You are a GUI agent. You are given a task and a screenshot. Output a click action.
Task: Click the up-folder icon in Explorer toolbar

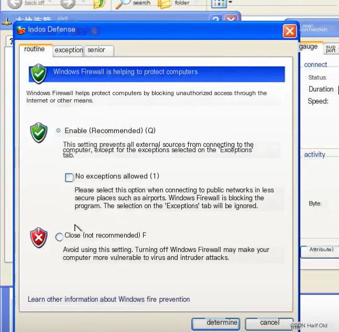(99, 4)
